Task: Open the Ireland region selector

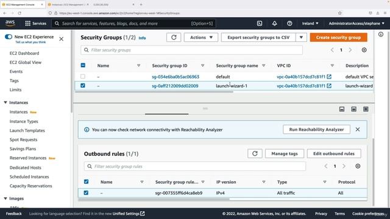Action: tap(310, 23)
